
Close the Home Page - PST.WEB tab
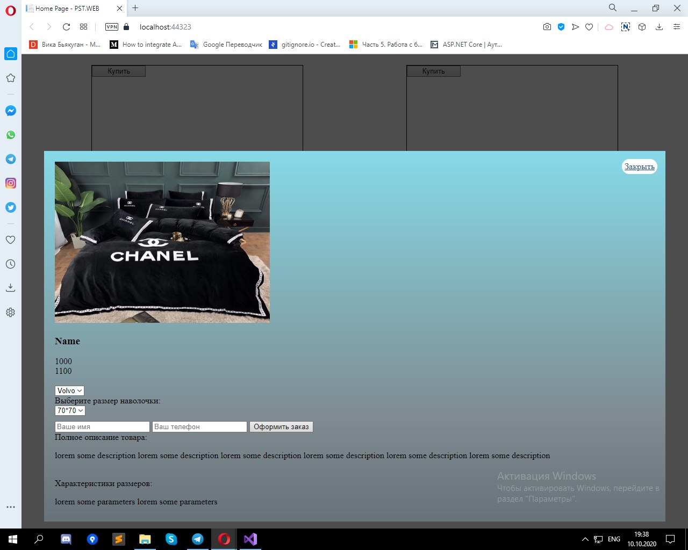click(119, 8)
